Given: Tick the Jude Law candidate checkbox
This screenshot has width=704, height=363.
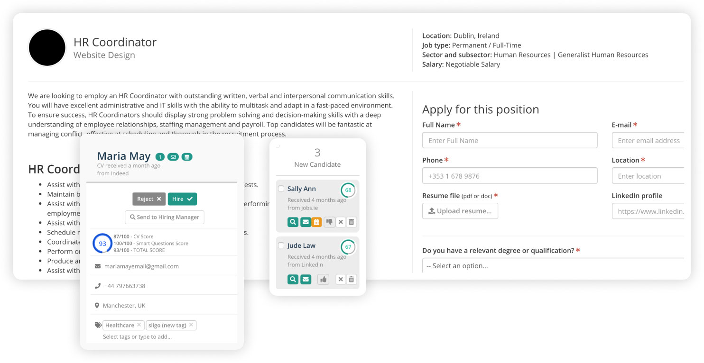Looking at the screenshot, I should [x=281, y=245].
